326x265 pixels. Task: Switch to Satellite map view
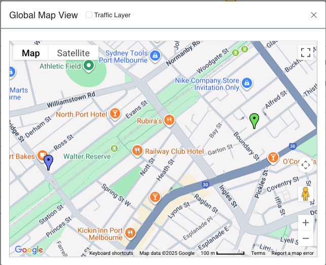(x=74, y=53)
